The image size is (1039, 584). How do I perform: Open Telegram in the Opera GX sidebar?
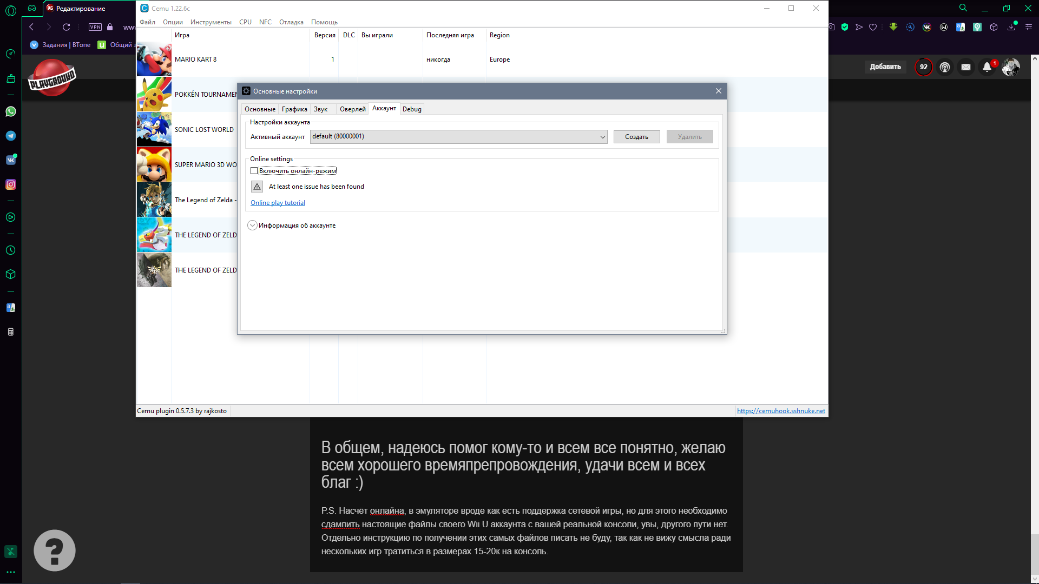tap(11, 136)
